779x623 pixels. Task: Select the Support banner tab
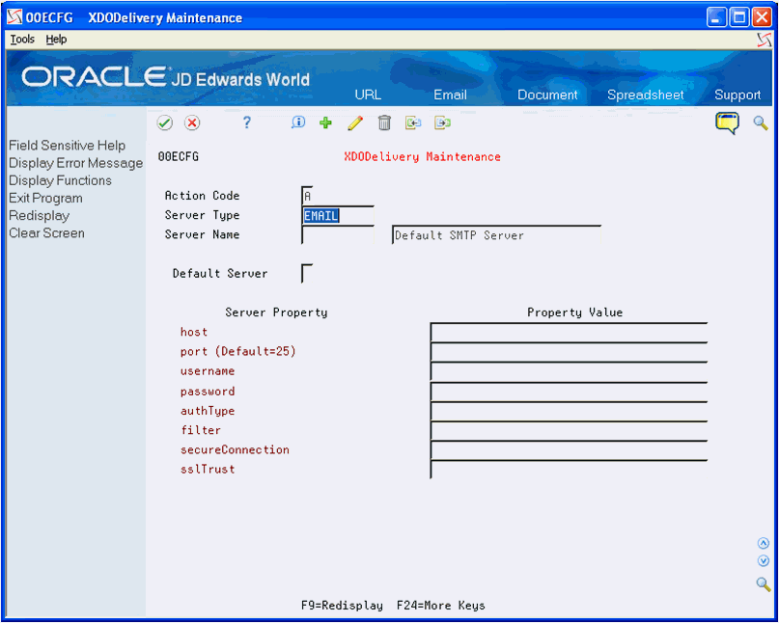pyautogui.click(x=737, y=95)
